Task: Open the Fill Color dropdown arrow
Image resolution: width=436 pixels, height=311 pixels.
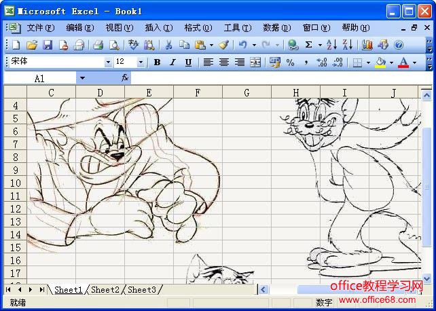Action: 391,62
